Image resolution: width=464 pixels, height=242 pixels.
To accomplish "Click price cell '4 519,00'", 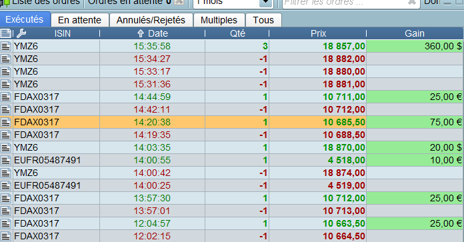I will pos(318,185).
